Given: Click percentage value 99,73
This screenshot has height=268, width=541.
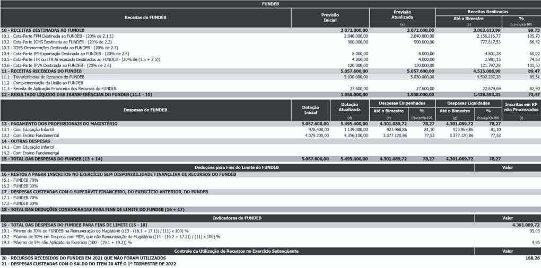Looking at the screenshot, I should pos(534,30).
